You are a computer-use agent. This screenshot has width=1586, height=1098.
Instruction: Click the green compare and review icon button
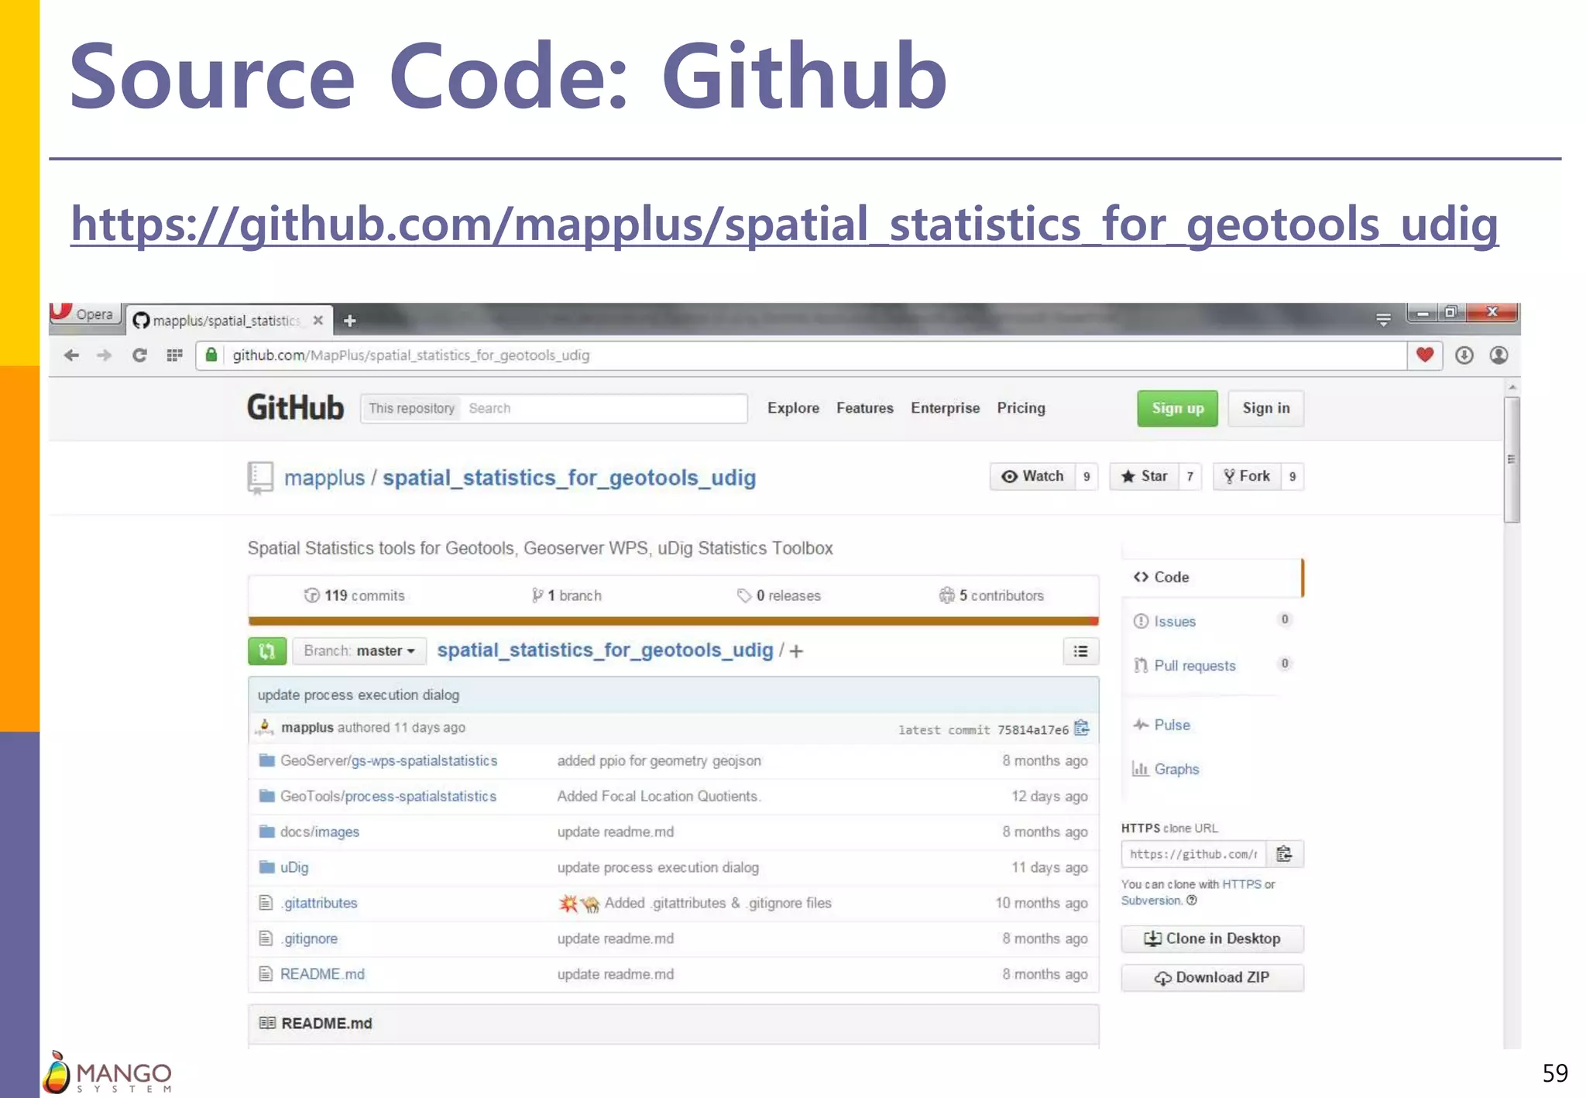point(267,650)
